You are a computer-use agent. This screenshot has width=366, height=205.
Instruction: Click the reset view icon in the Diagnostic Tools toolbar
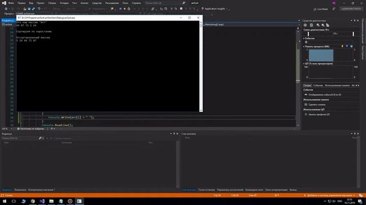click(x=328, y=25)
